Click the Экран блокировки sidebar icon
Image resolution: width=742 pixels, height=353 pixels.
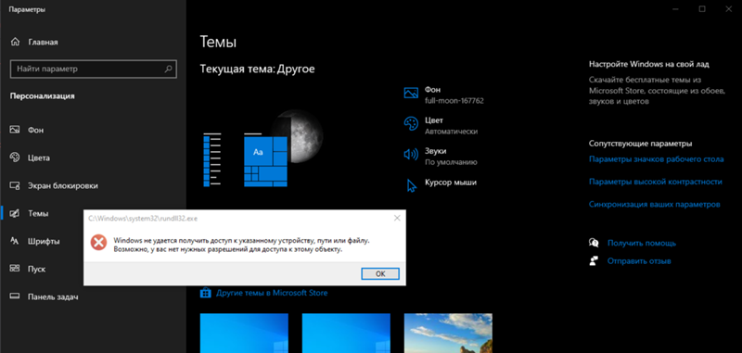coord(15,185)
